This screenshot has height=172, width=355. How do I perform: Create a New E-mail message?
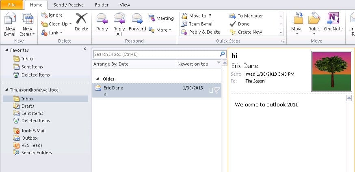[x=10, y=24]
